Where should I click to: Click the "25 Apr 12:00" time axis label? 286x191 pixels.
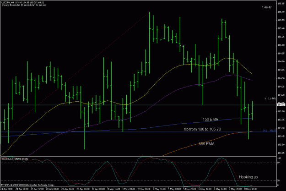click(38, 189)
